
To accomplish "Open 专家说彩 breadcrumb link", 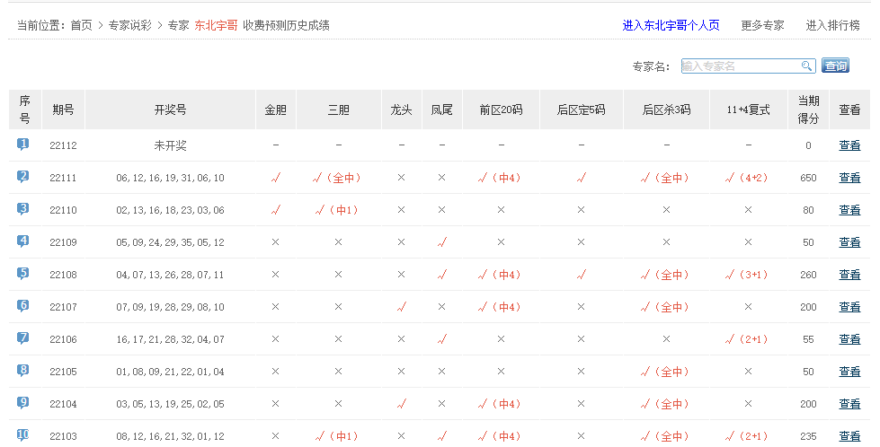I will click(x=129, y=25).
